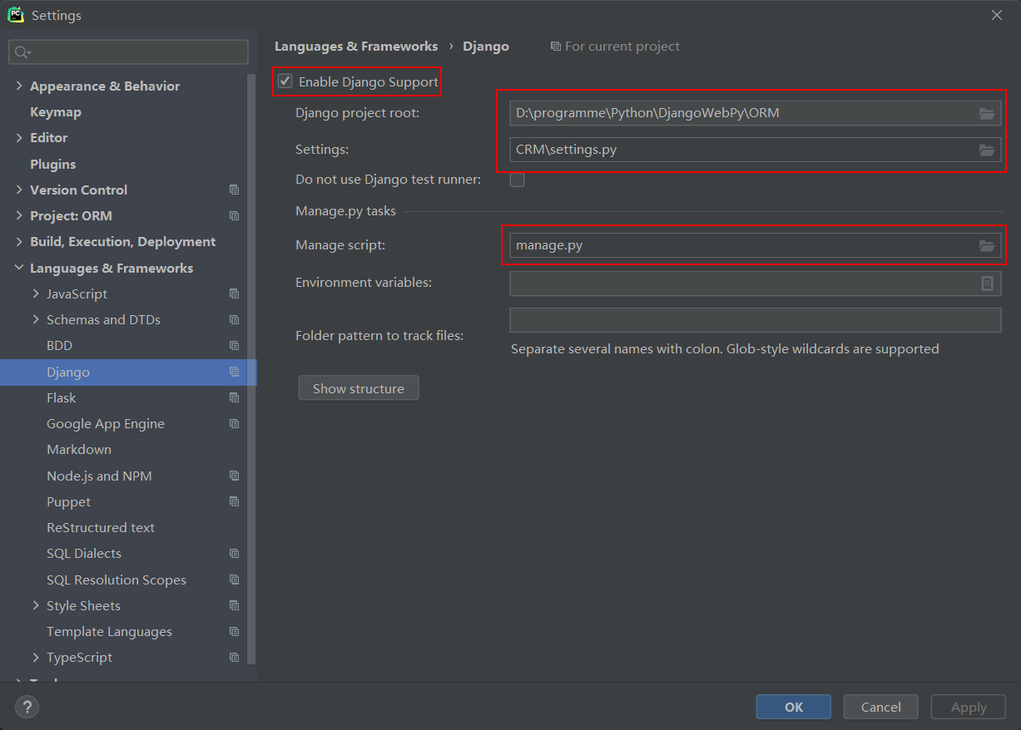This screenshot has height=730, width=1021.
Task: Click in the settings search field
Action: pos(128,52)
